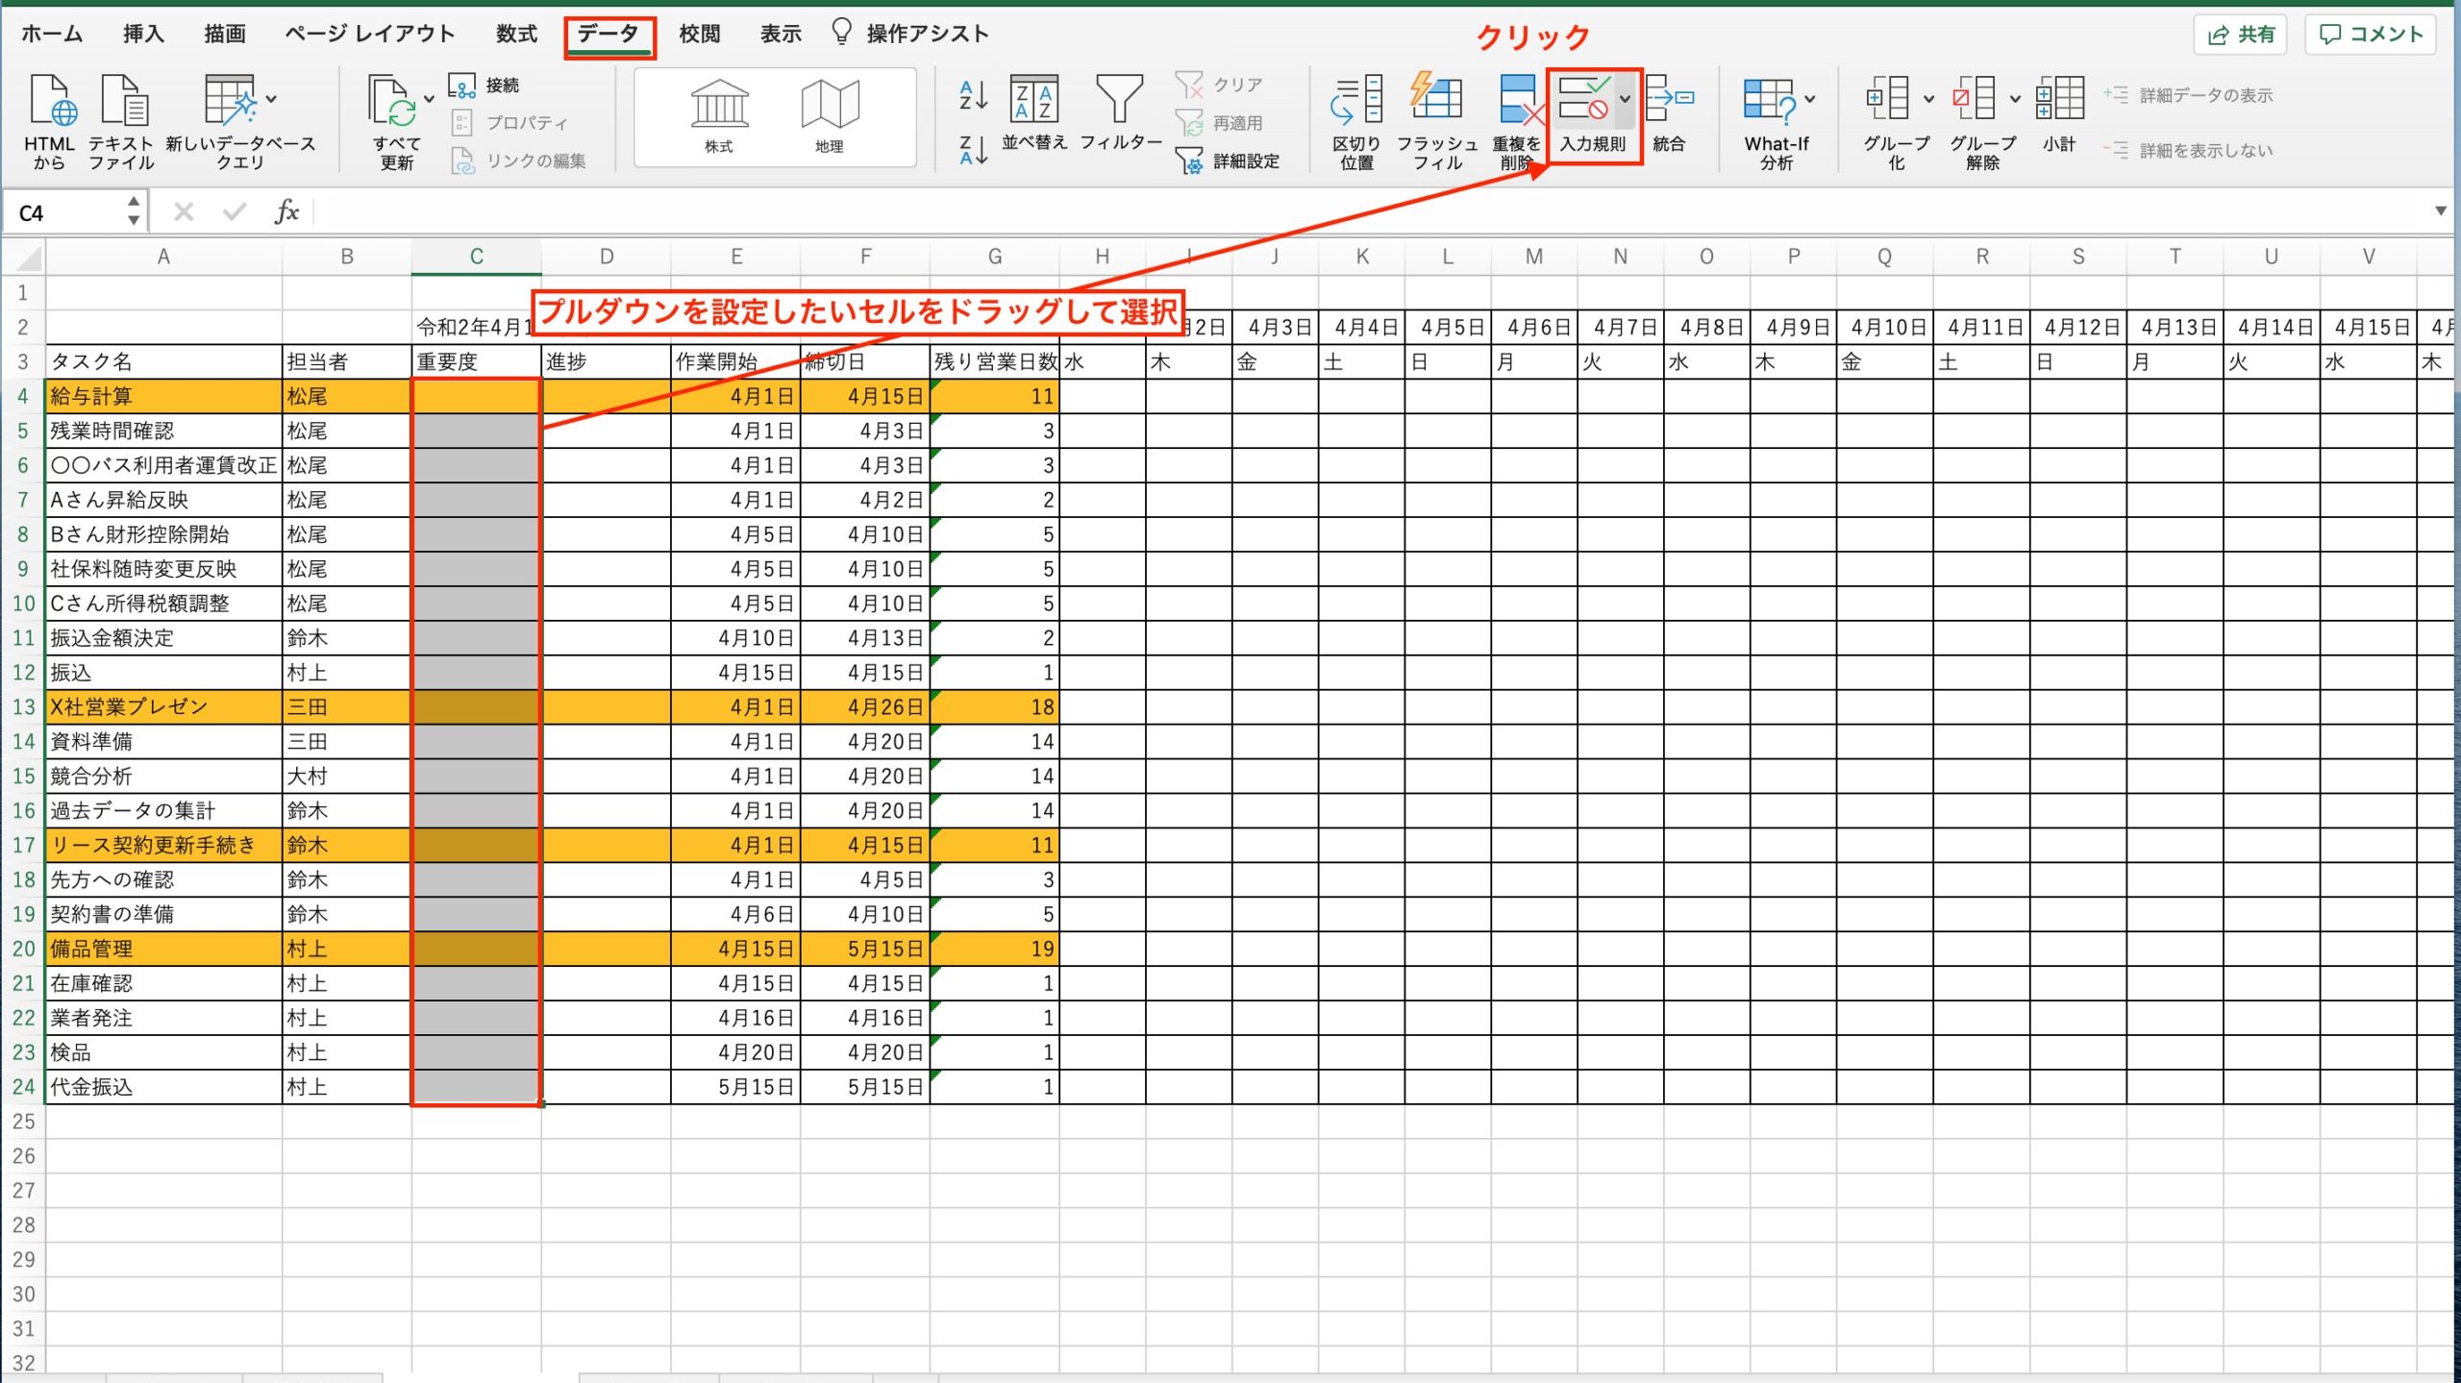Sort descending with the Z-A icon

973,151
